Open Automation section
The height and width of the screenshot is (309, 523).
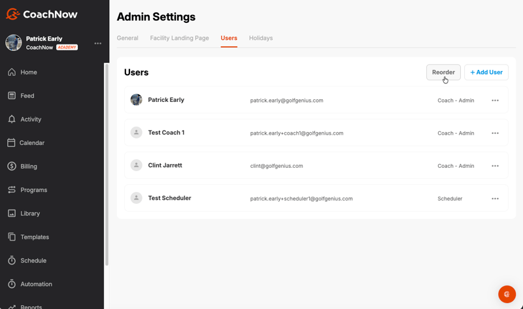37,284
